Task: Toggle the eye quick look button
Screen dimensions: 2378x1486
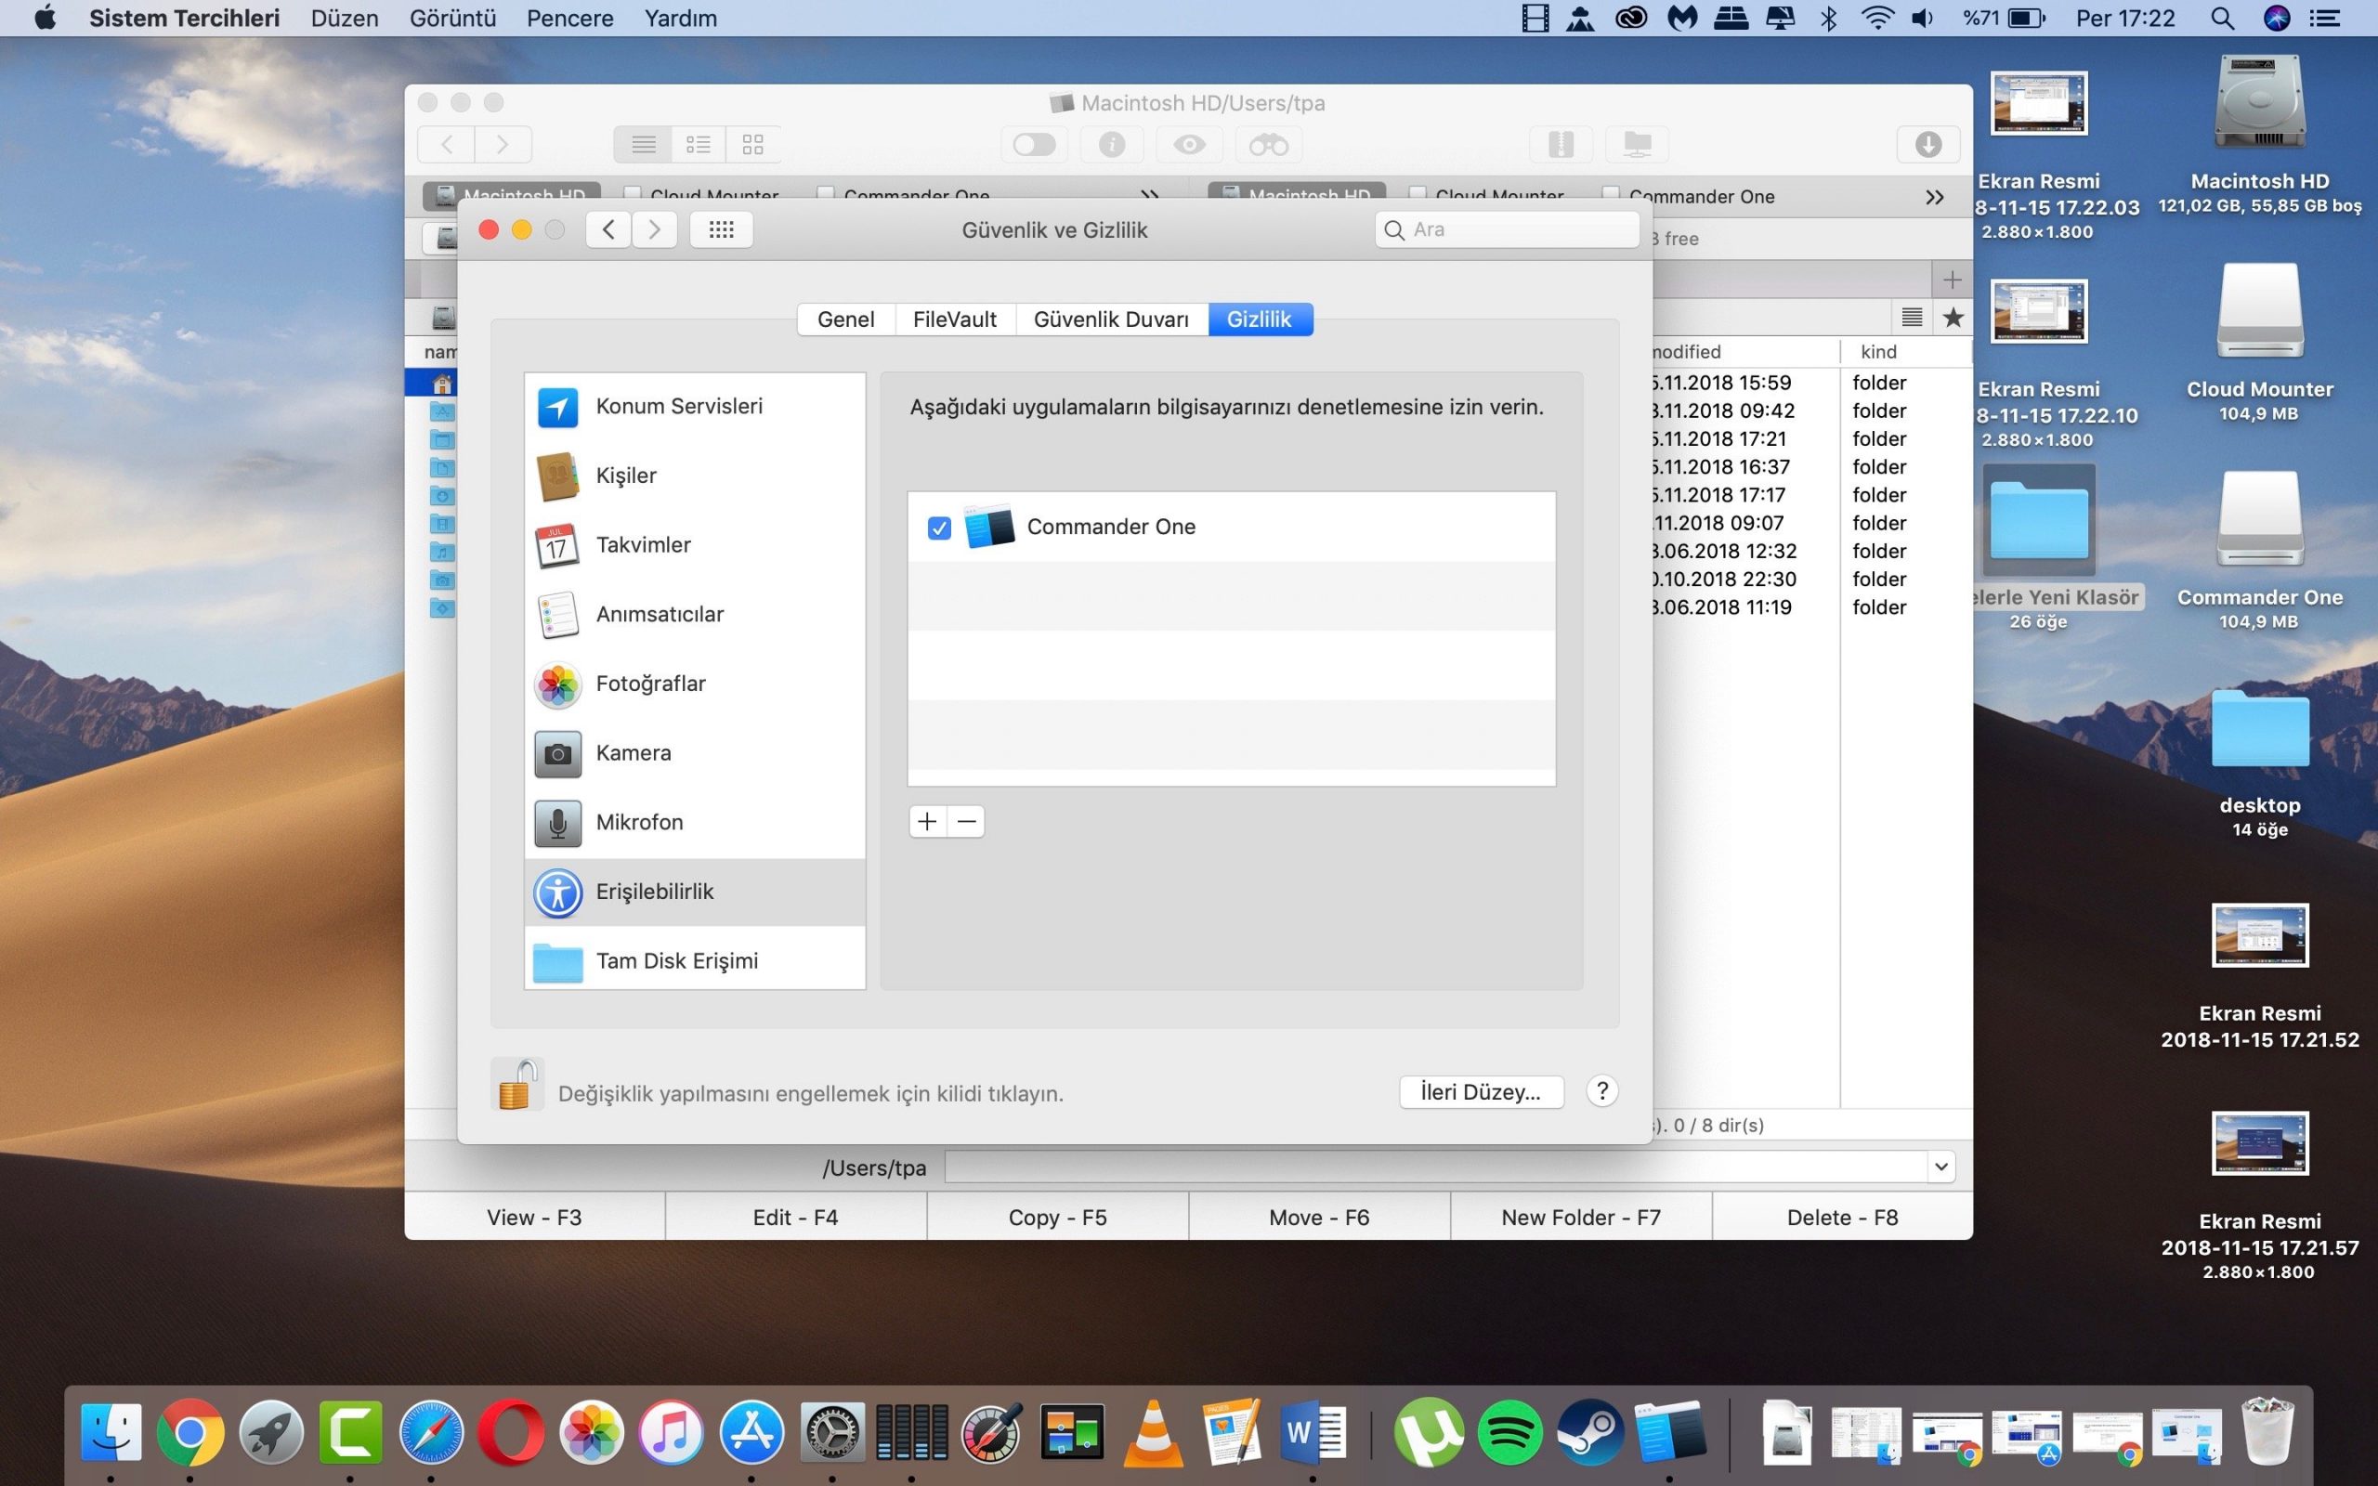Action: click(x=1189, y=146)
